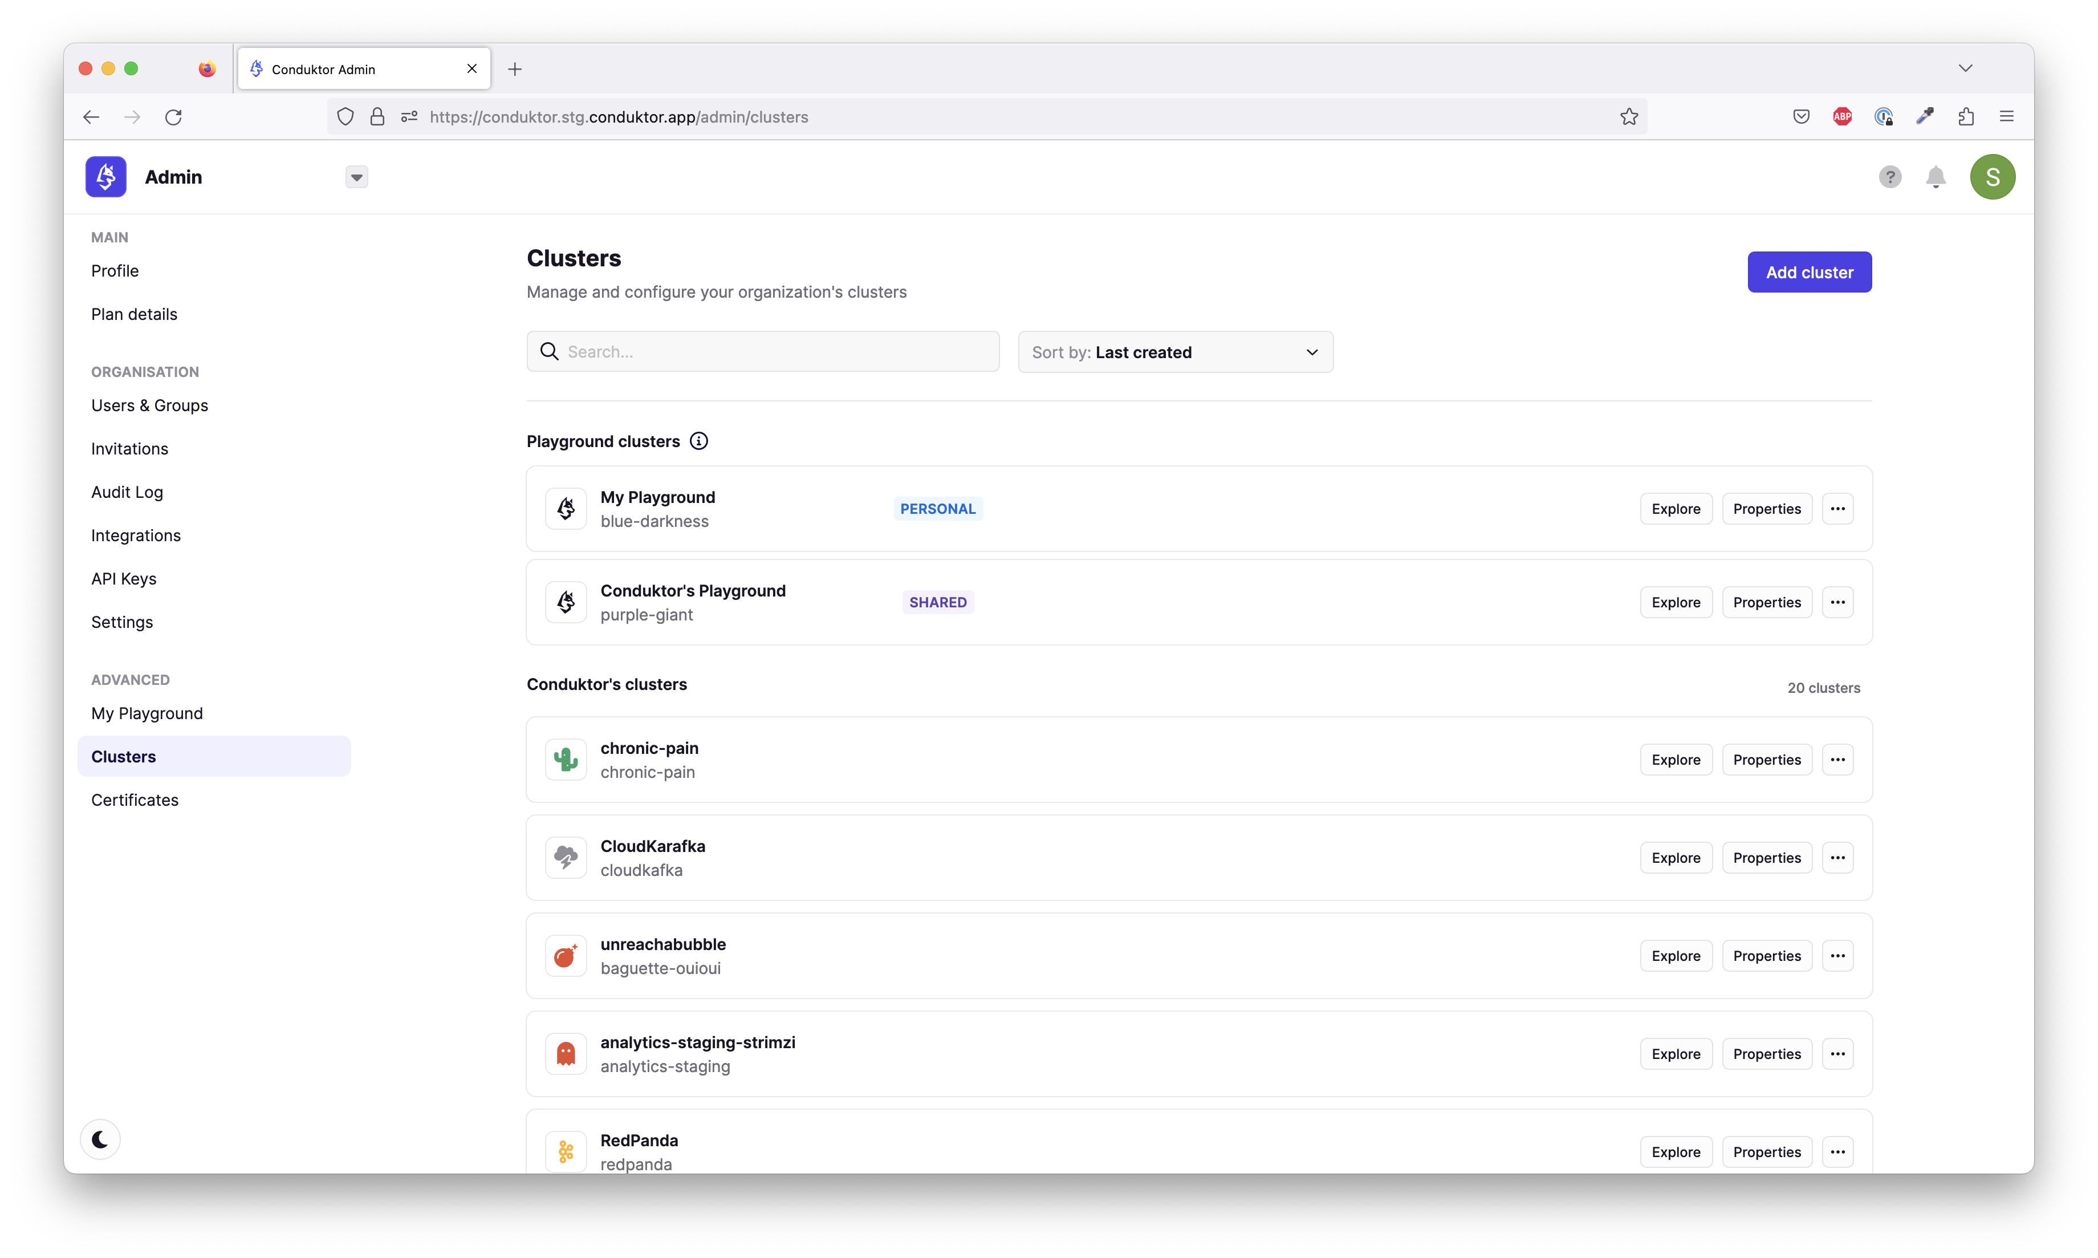Image resolution: width=2098 pixels, height=1258 pixels.
Task: Click the RedPanda cluster icon
Action: [566, 1151]
